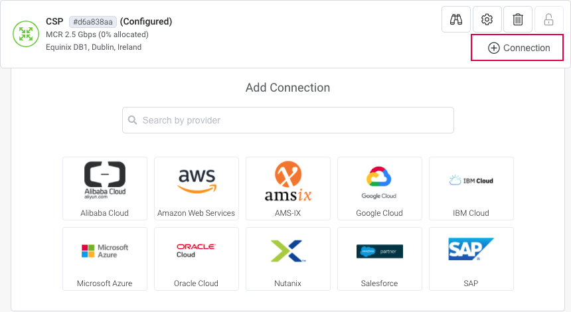Click the #d6a838aa service ID badge
571x312 pixels.
pyautogui.click(x=92, y=22)
